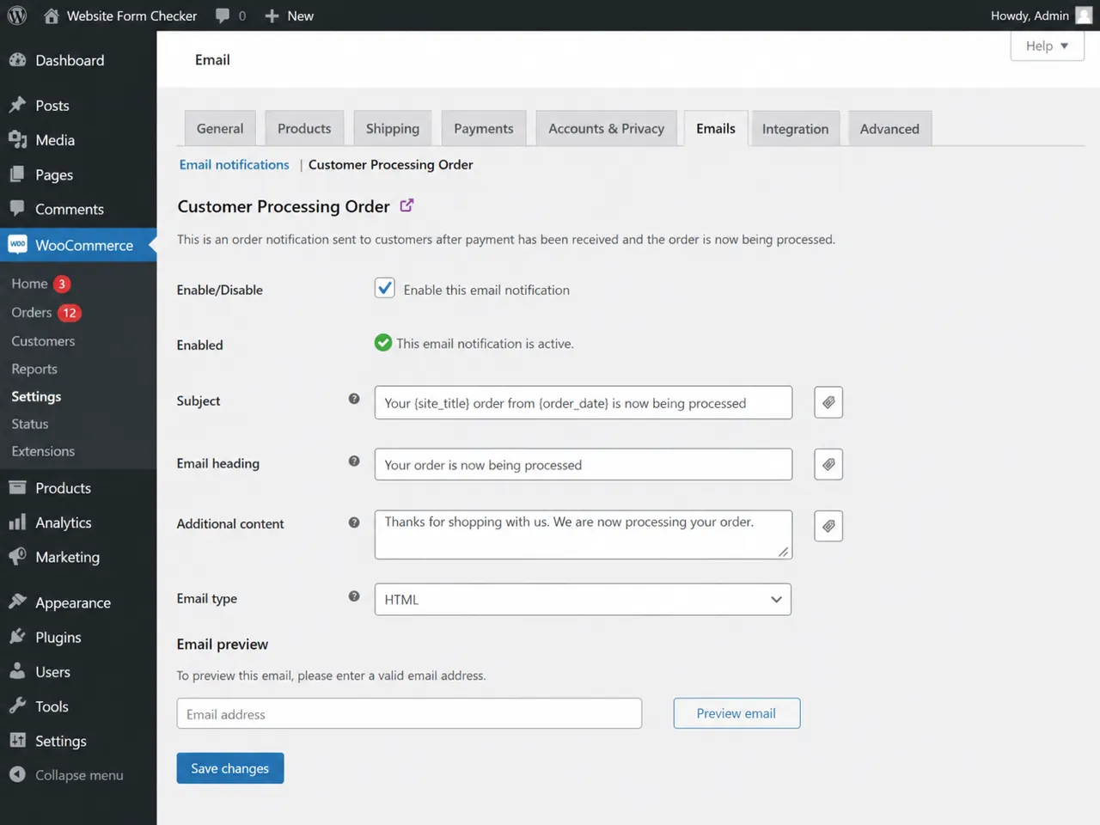
Task: Click the Preview email button
Action: [736, 713]
